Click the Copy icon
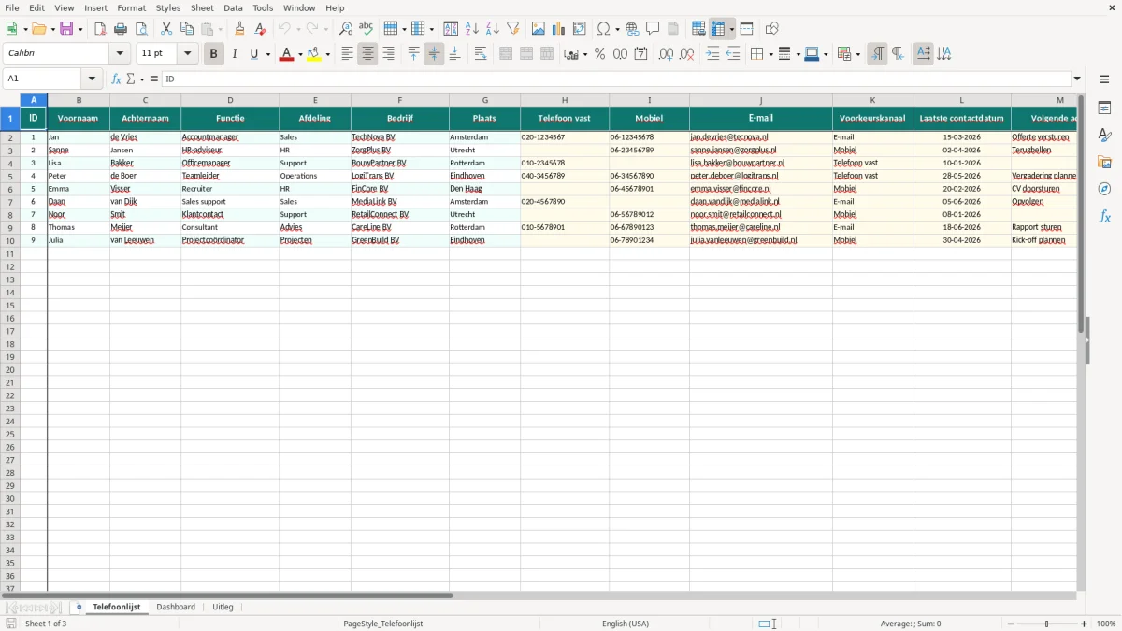The width and height of the screenshot is (1122, 631). click(x=187, y=29)
